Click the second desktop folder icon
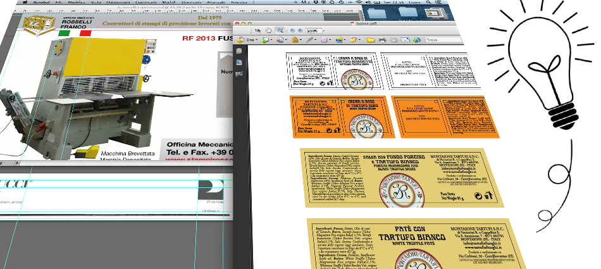This screenshot has height=269, width=601. click(408, 13)
